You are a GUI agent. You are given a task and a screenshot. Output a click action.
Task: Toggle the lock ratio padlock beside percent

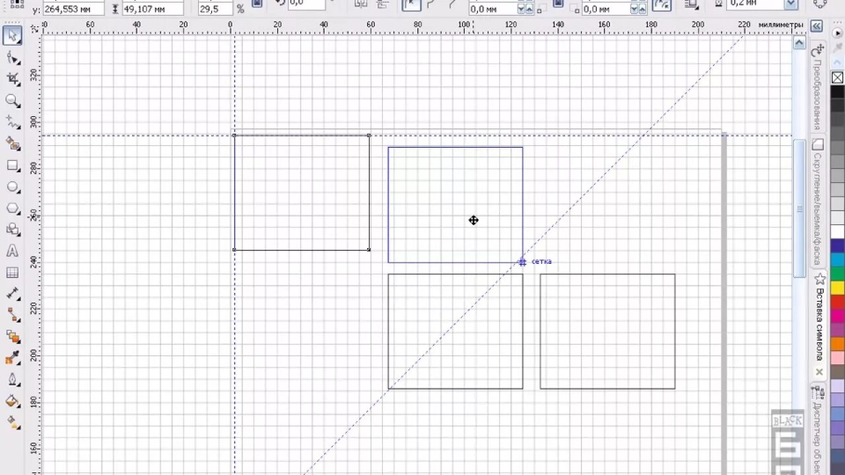click(x=257, y=4)
